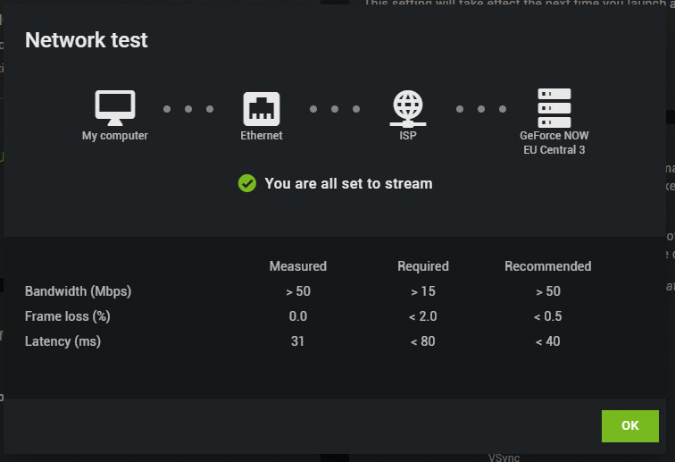The image size is (675, 462).
Task: Select the Required column header
Action: tap(423, 266)
